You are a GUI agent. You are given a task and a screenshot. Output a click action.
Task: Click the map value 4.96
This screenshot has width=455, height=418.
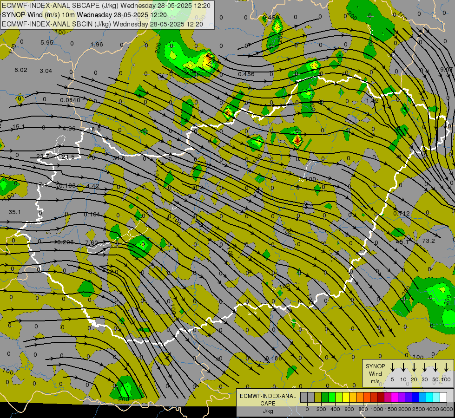pos(69,128)
